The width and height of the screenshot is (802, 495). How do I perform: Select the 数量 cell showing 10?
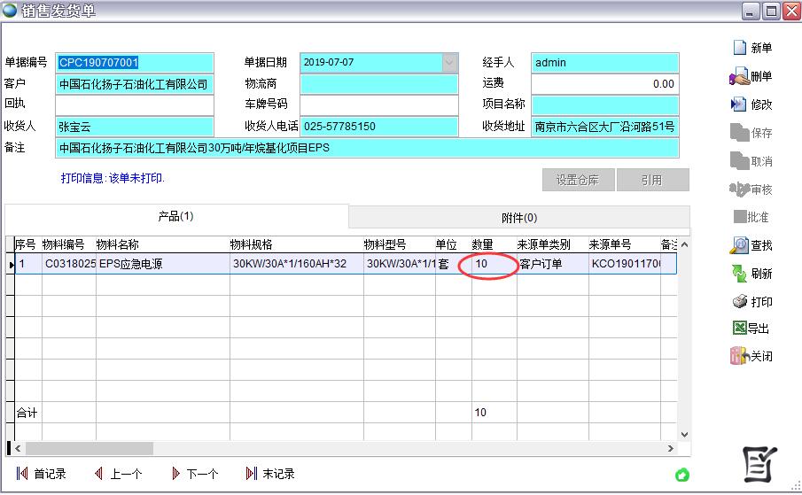point(493,264)
